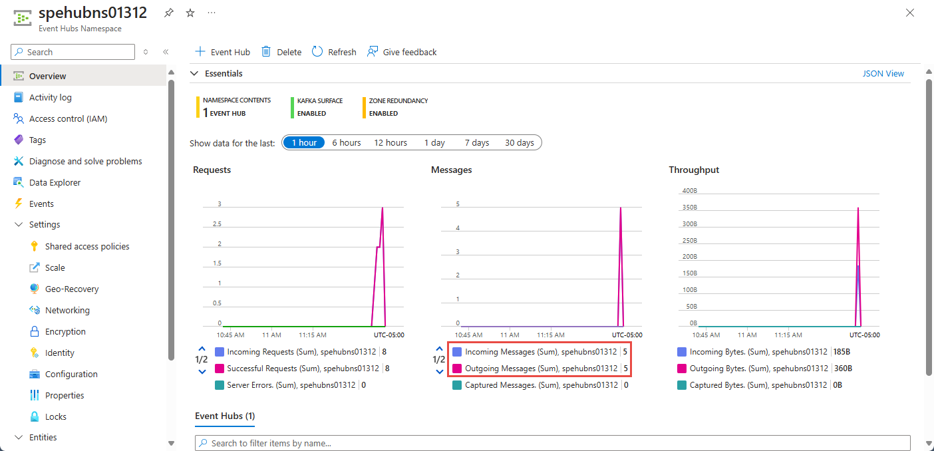The image size is (934, 451).
Task: Click the Overview menu icon
Action: tap(19, 76)
